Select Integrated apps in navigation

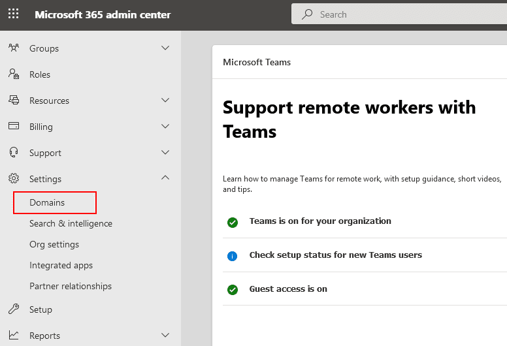(61, 265)
